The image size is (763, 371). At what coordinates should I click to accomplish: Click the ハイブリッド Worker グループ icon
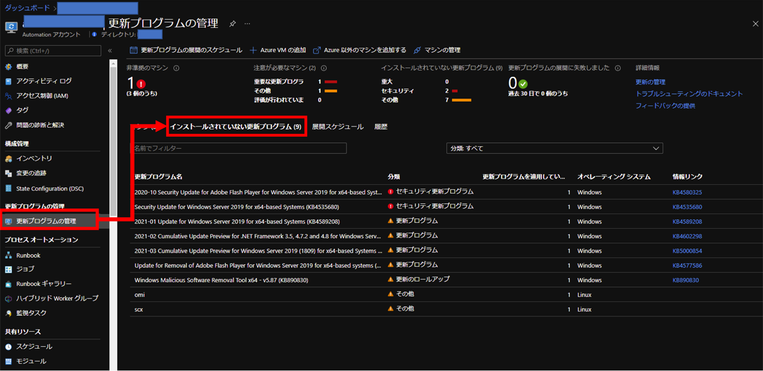[9, 299]
